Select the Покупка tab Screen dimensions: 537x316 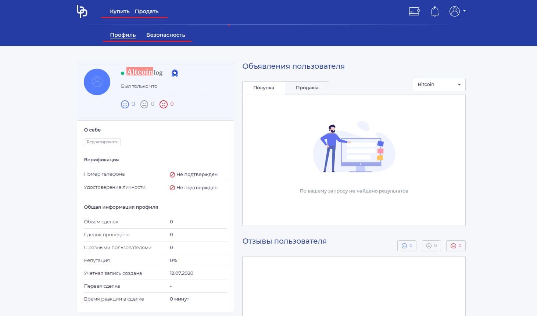coord(264,88)
